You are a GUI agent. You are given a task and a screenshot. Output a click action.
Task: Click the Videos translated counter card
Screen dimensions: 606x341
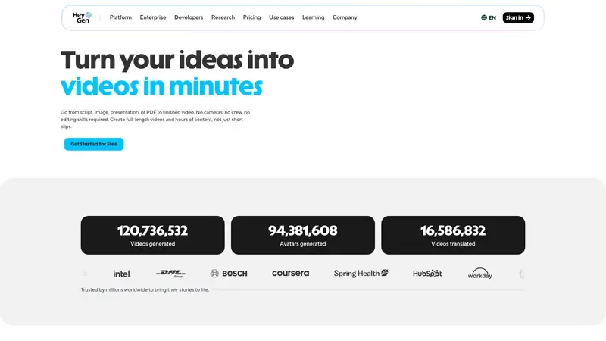coord(453,235)
